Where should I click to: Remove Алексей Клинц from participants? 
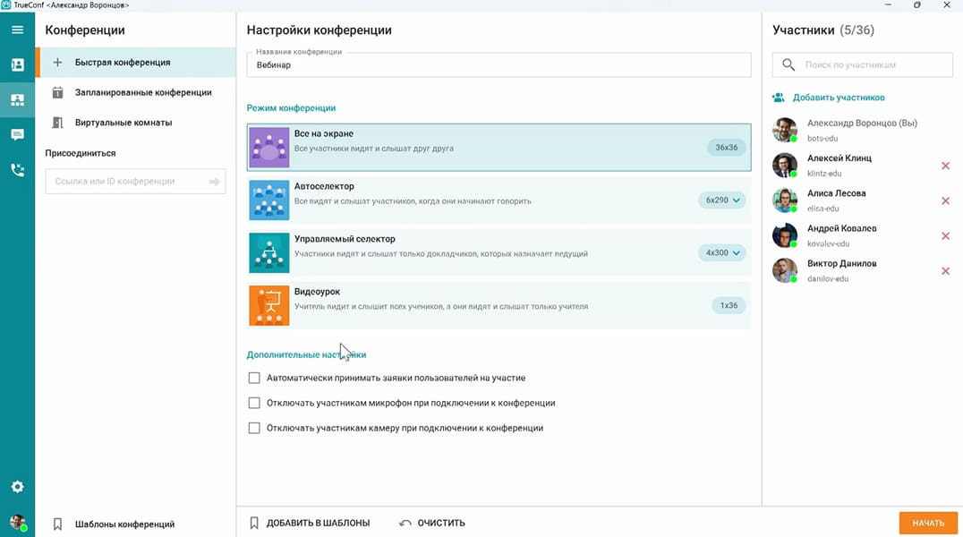pos(945,166)
